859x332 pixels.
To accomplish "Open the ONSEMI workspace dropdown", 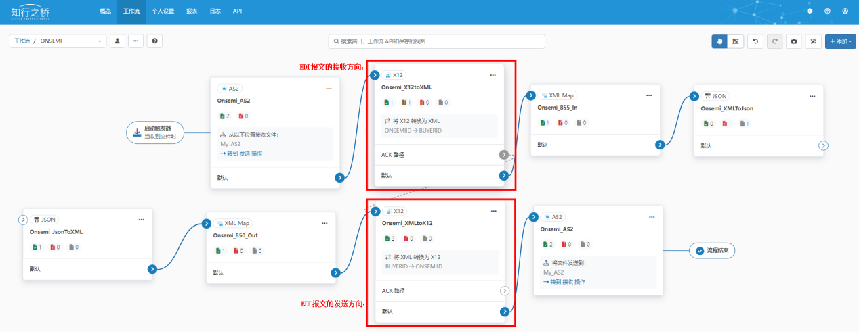I will [58, 41].
